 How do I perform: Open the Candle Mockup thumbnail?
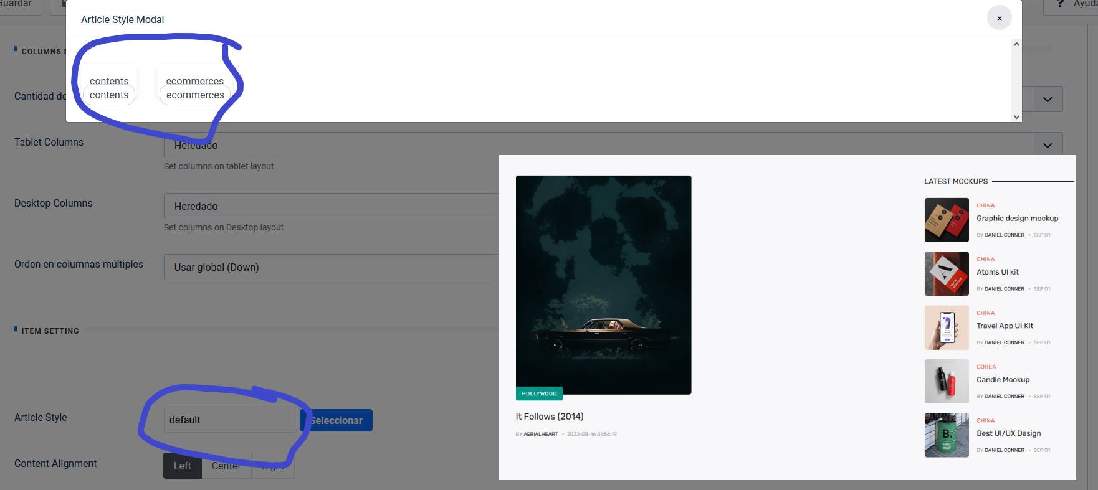(947, 381)
